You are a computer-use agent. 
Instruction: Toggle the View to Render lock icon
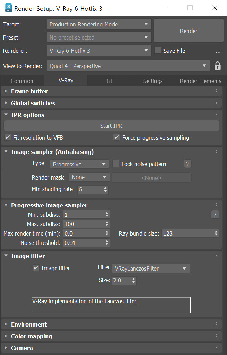pos(218,66)
